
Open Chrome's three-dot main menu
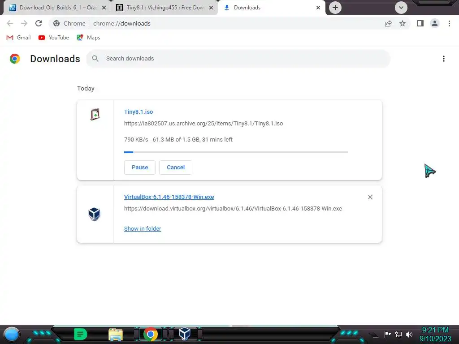[x=449, y=23]
